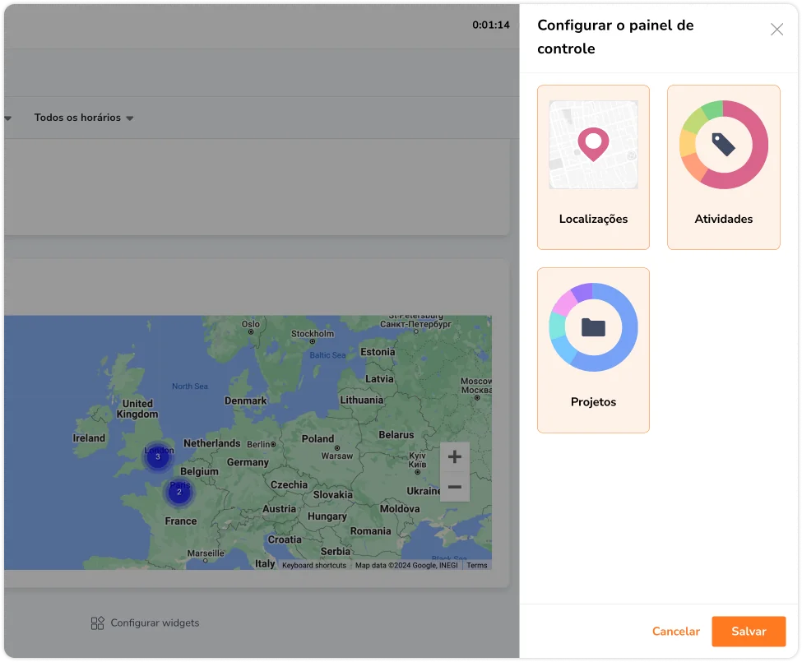Select the Atividades widget card
802x662 pixels.
click(x=723, y=167)
